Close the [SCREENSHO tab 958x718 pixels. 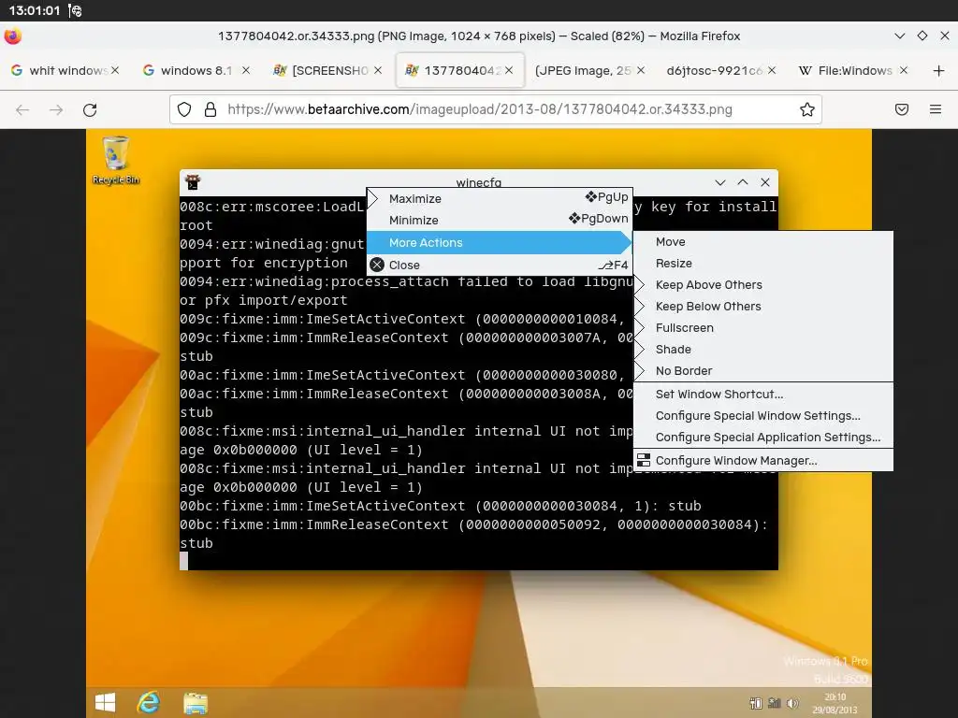378,71
